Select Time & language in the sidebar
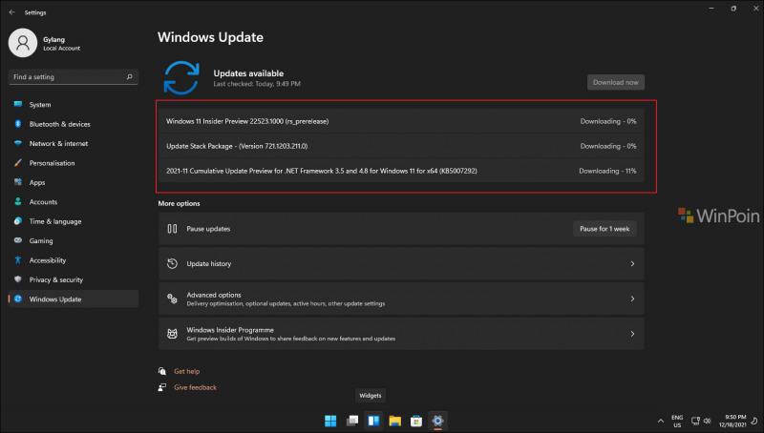Image resolution: width=764 pixels, height=433 pixels. point(54,221)
